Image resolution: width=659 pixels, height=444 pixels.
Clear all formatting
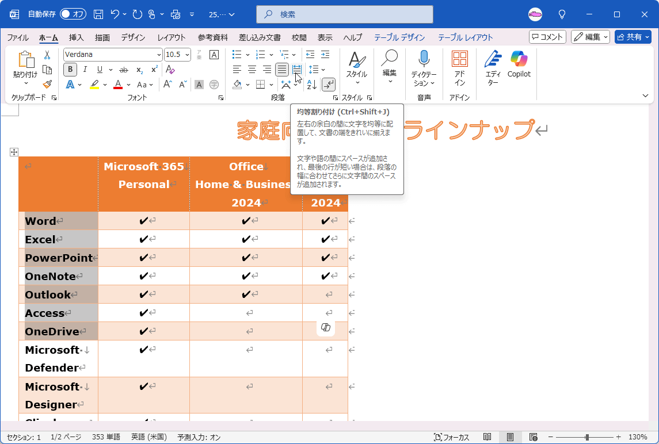click(x=170, y=70)
